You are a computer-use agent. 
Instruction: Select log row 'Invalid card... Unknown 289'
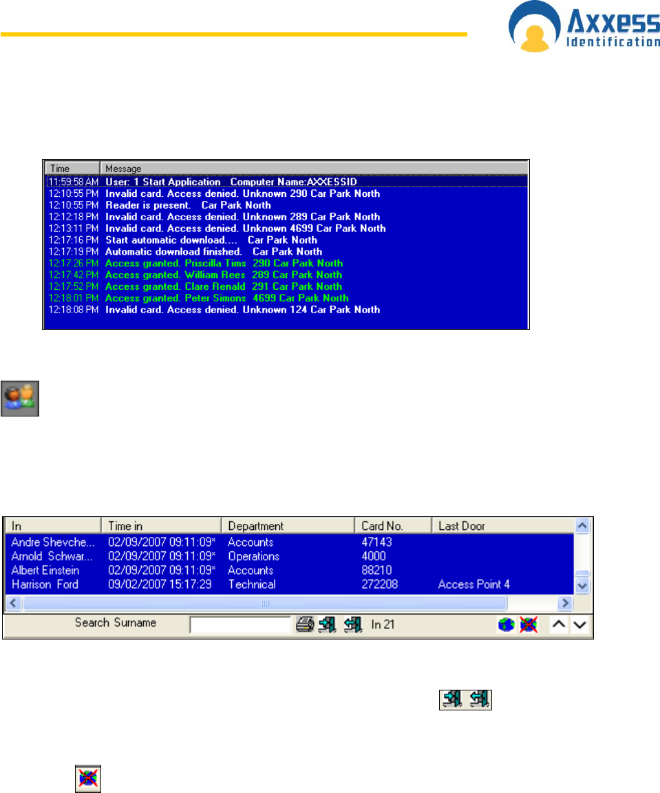click(287, 217)
